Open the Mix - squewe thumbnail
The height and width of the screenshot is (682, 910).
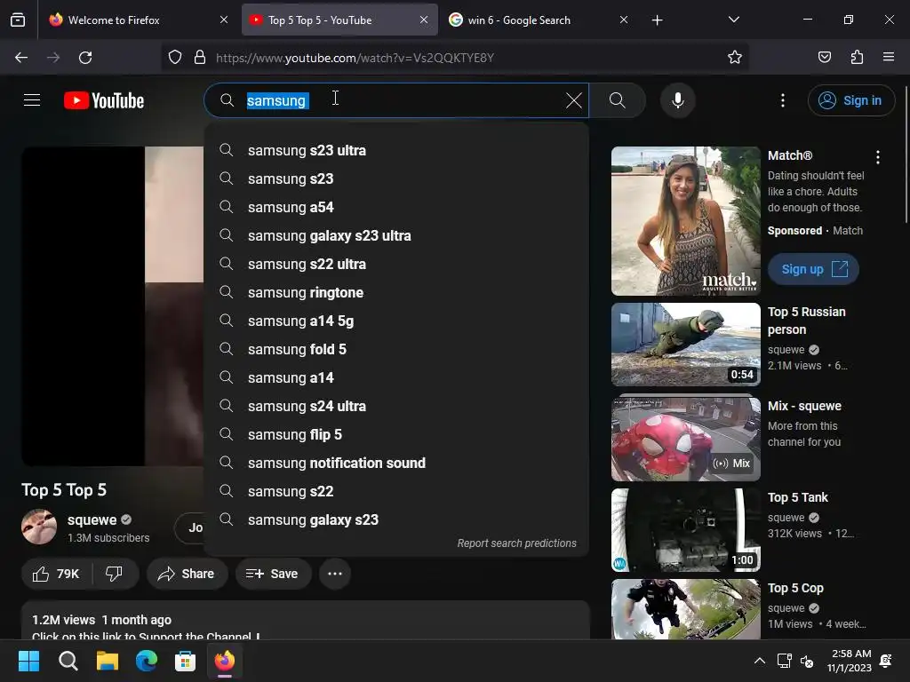(x=685, y=438)
